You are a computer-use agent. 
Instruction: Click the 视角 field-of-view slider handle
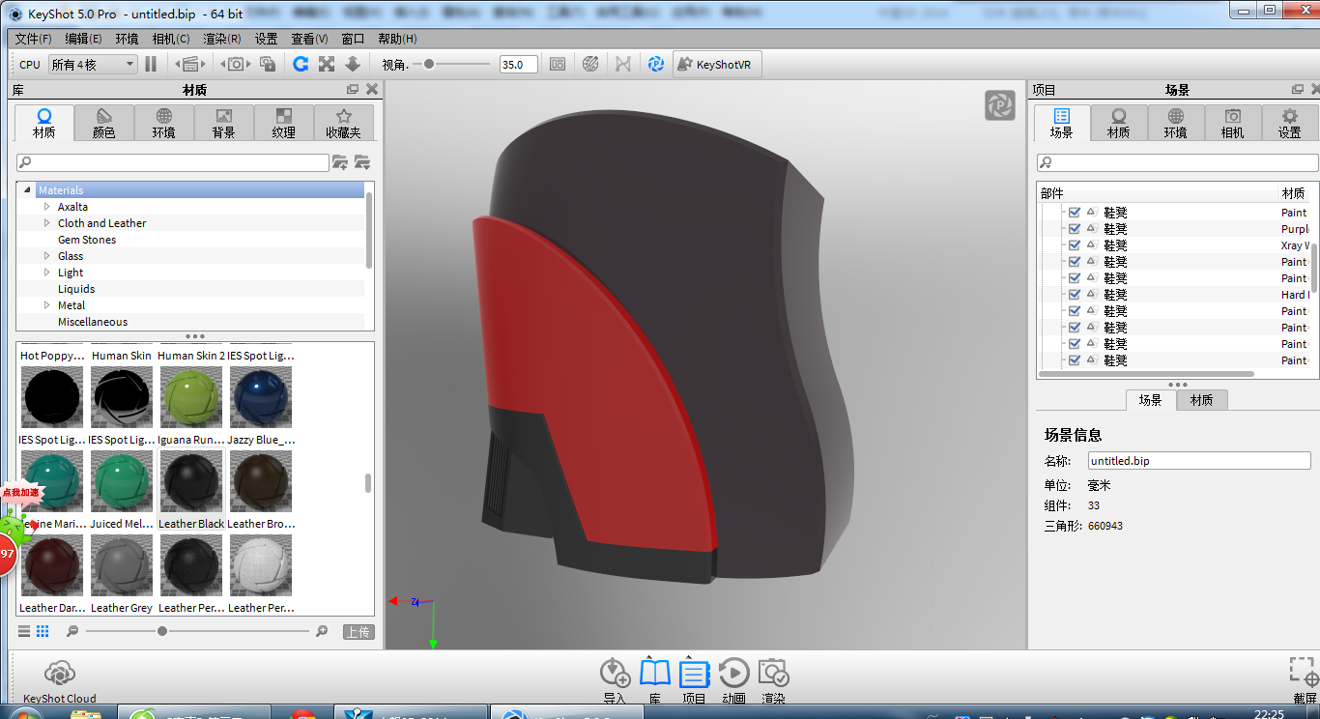pyautogui.click(x=429, y=65)
